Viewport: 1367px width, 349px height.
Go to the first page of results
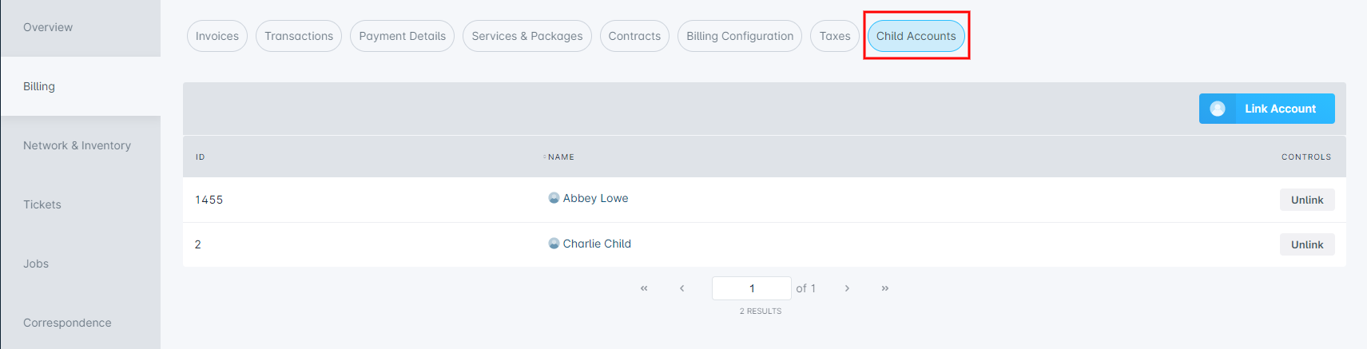(644, 288)
